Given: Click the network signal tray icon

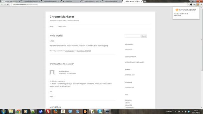Looking at the screenshot, I should coord(182,111).
